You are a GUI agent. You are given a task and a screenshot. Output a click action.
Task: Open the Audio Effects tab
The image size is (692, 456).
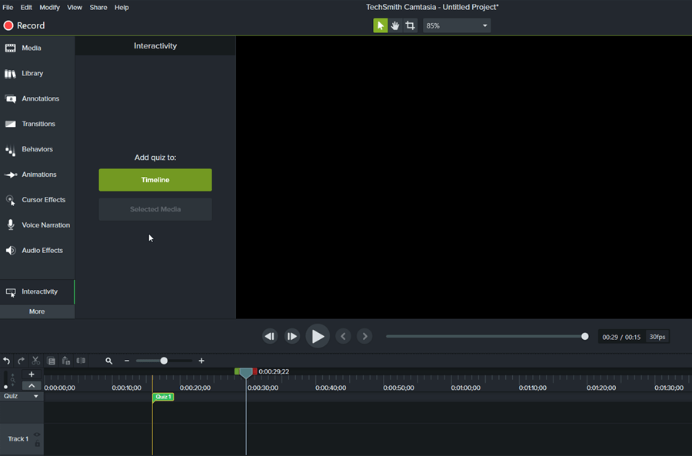pyautogui.click(x=37, y=250)
